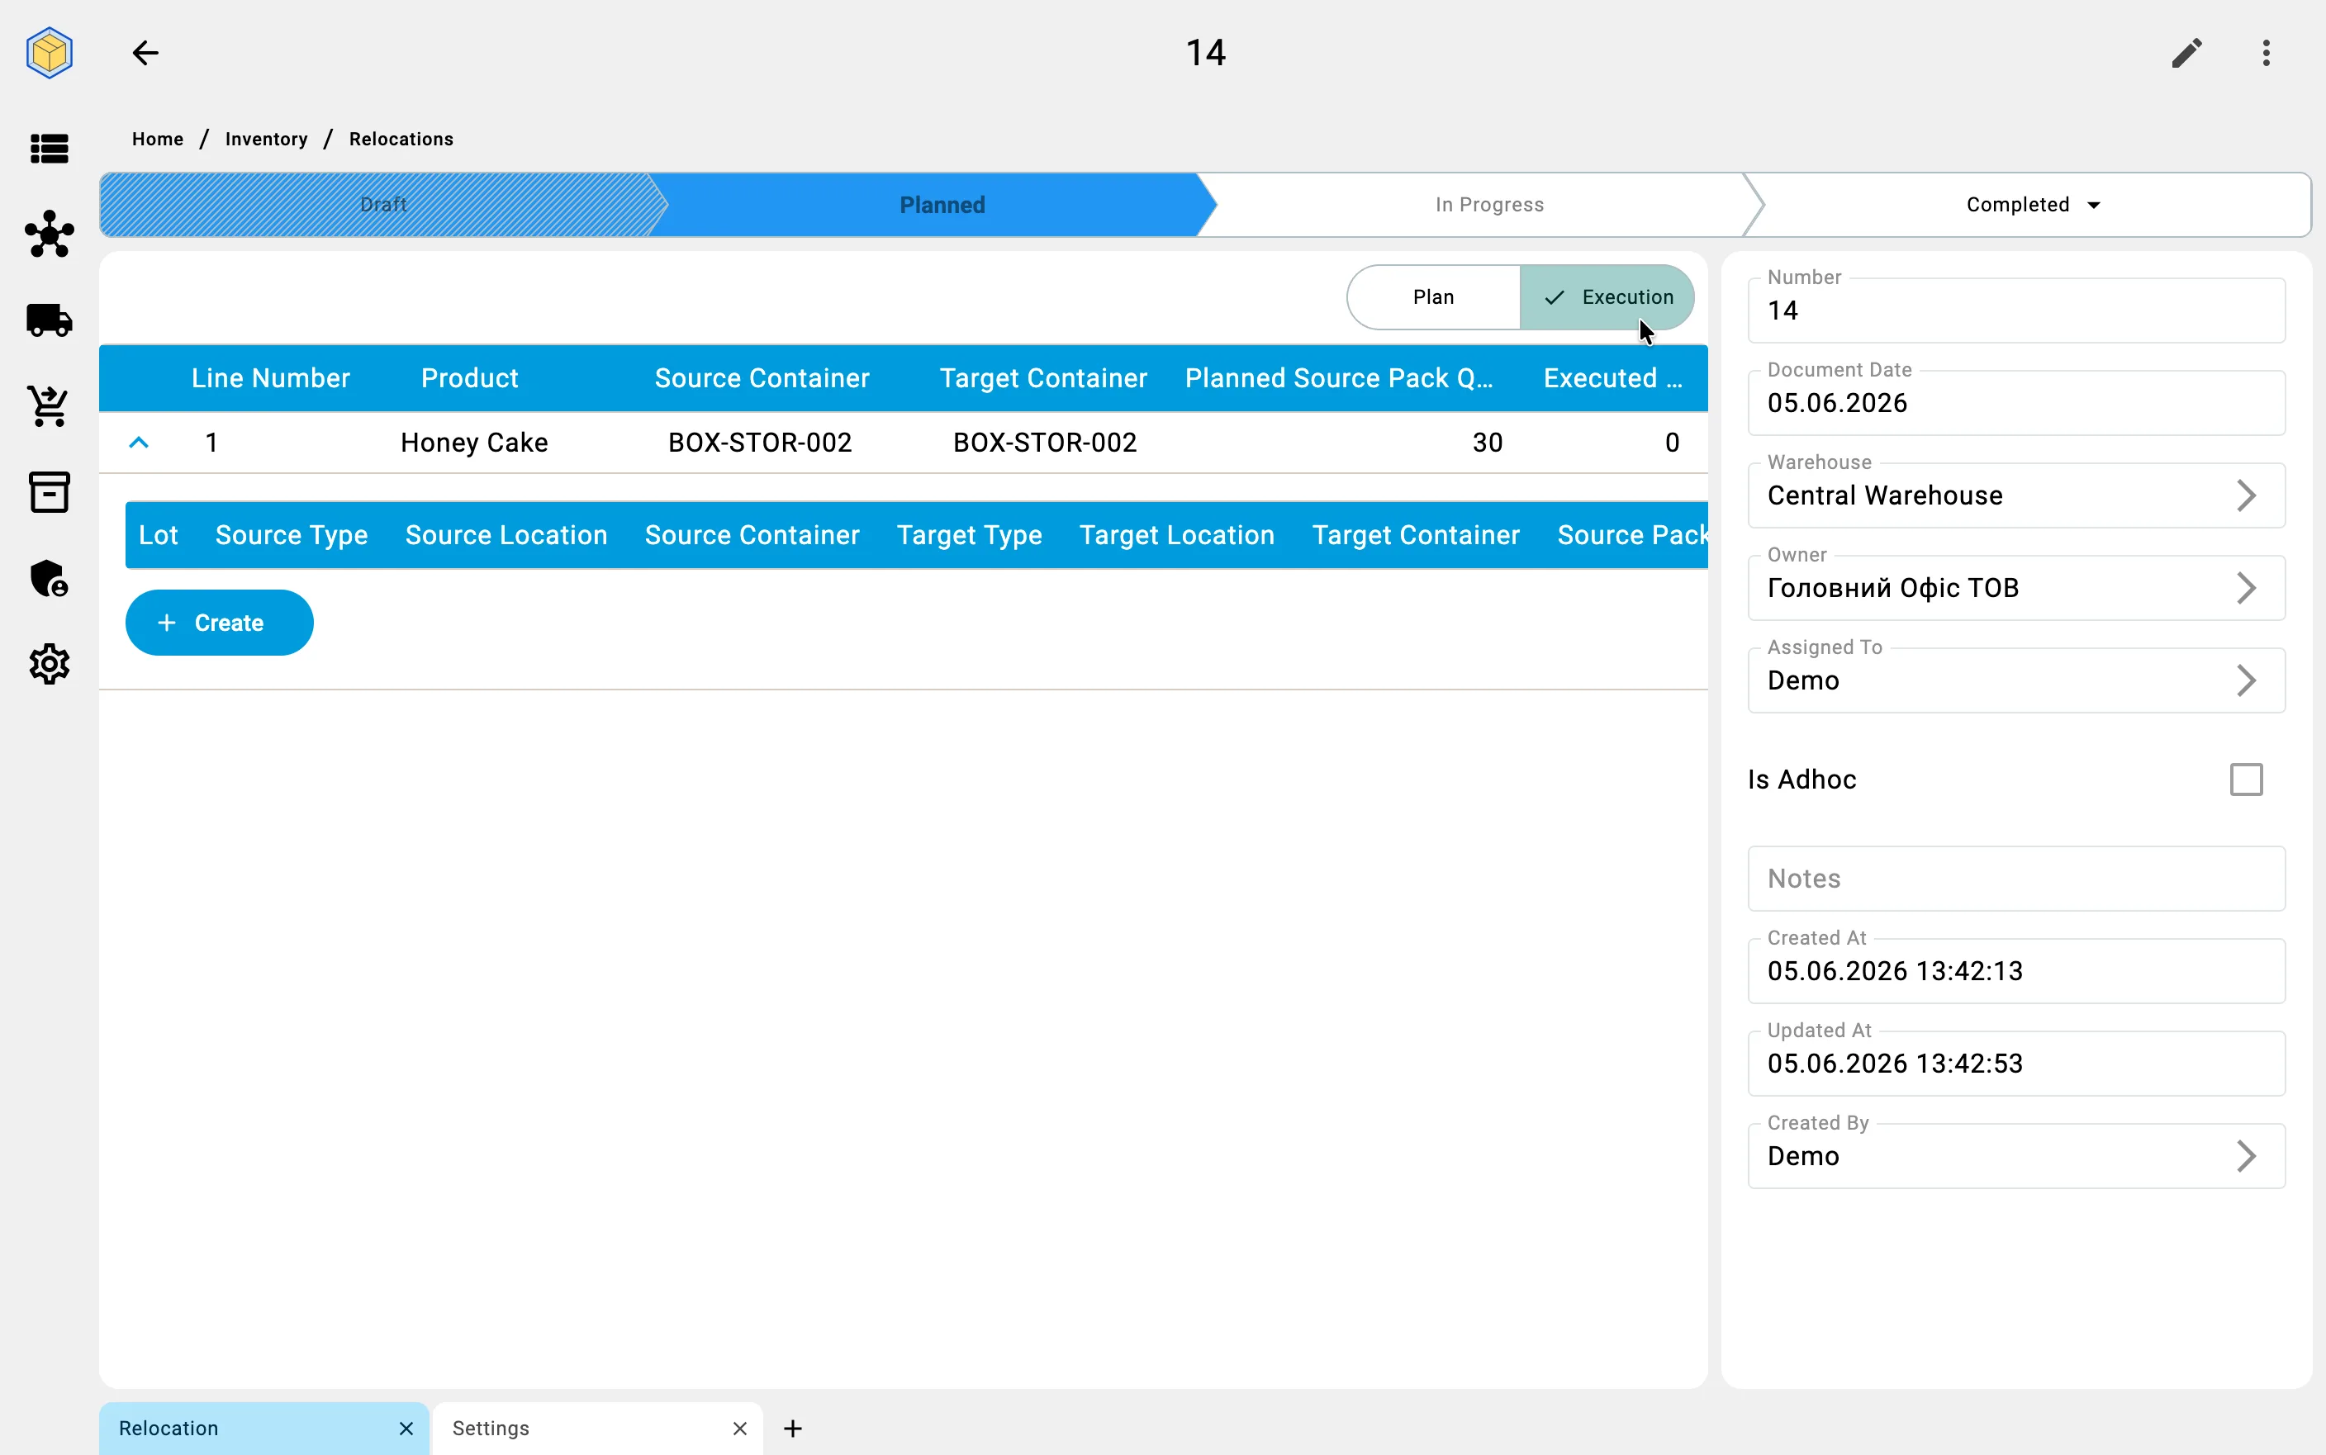Sort by Product column header

(470, 378)
